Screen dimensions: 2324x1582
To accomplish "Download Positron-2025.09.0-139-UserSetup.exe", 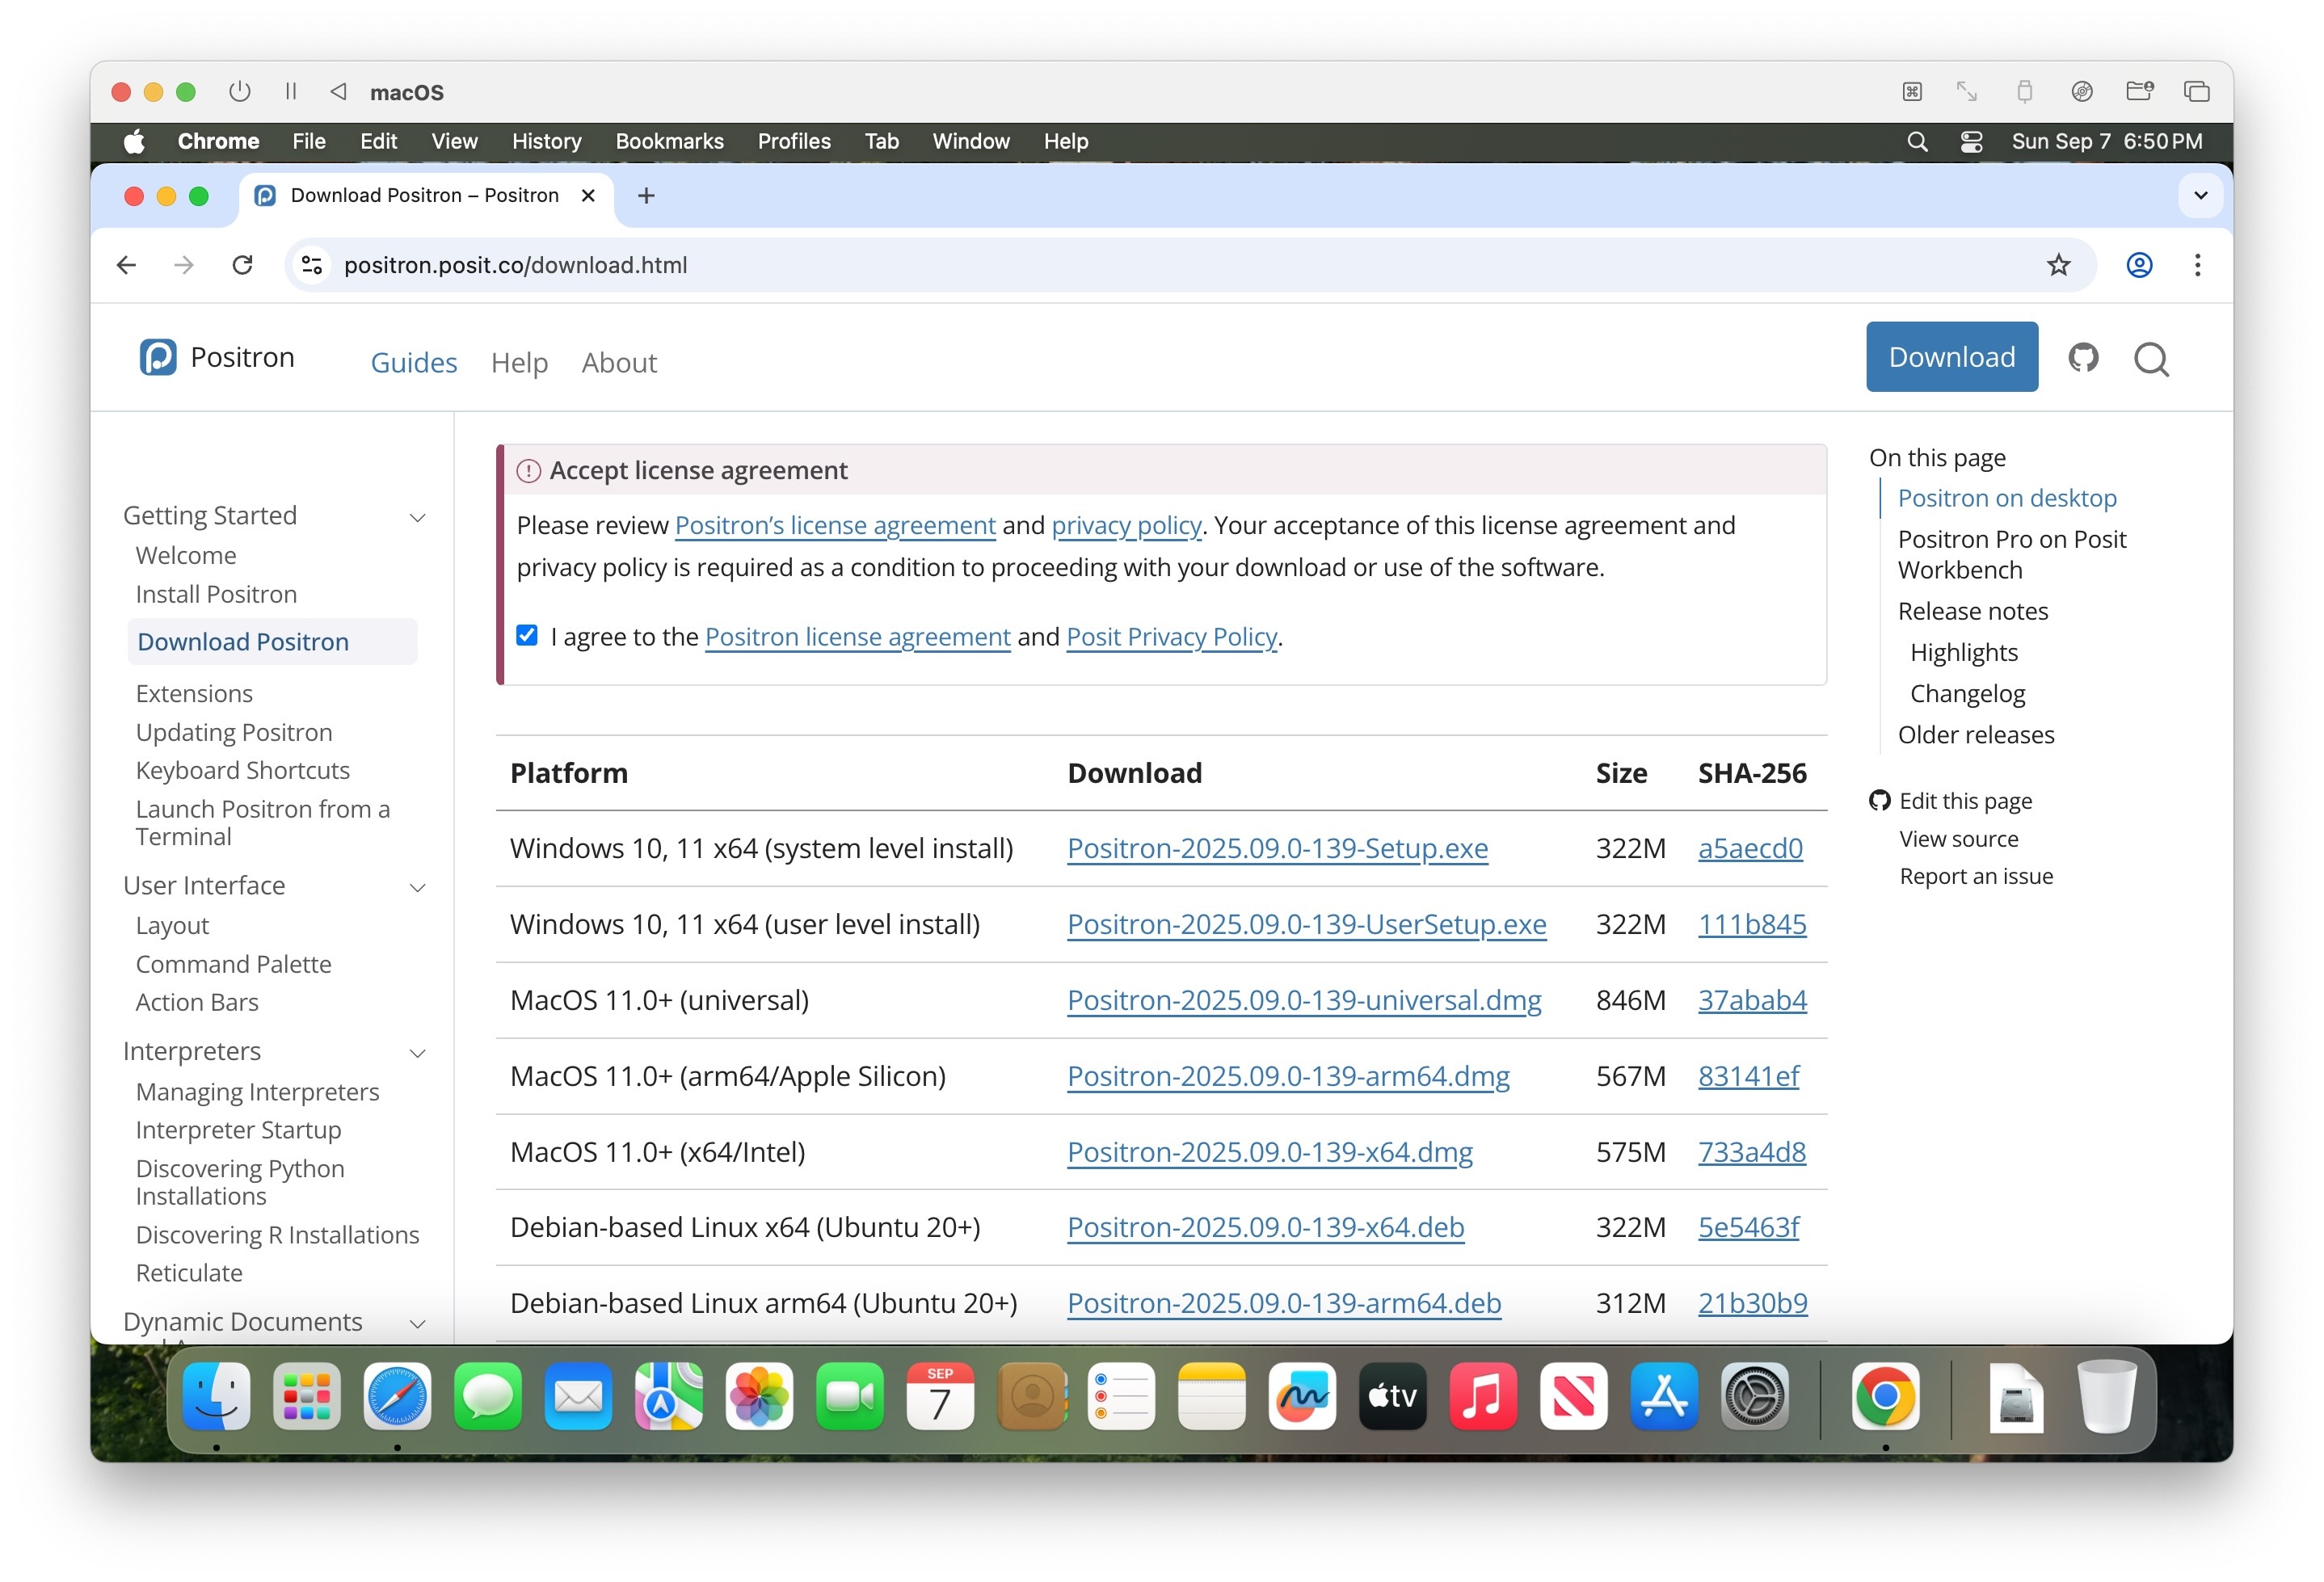I will coord(1306,924).
